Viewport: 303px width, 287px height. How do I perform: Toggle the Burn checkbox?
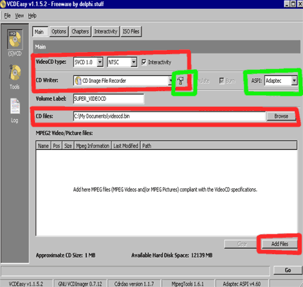222,81
